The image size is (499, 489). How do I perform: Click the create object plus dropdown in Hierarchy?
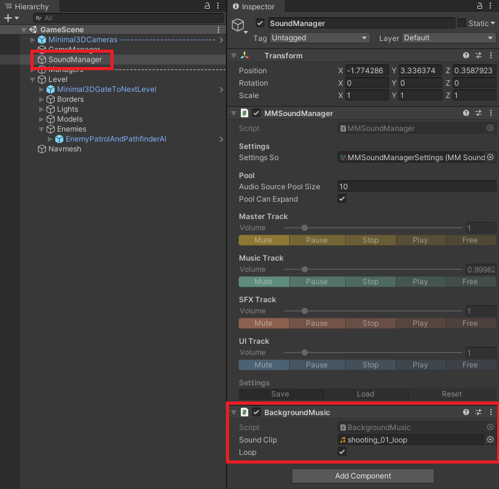11,18
